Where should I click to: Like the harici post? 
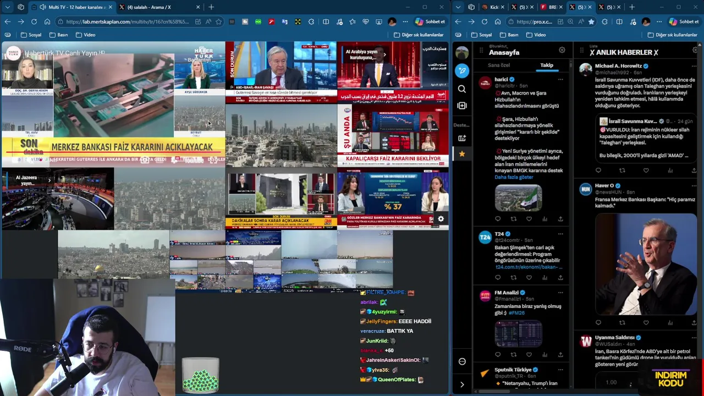point(529,219)
